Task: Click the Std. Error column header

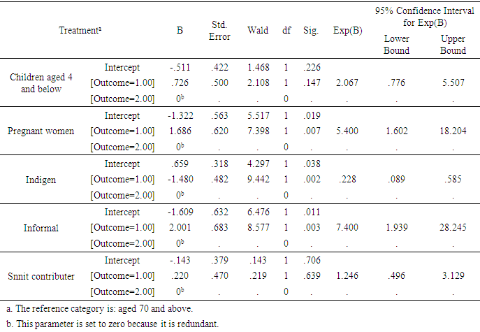Action: [219, 31]
